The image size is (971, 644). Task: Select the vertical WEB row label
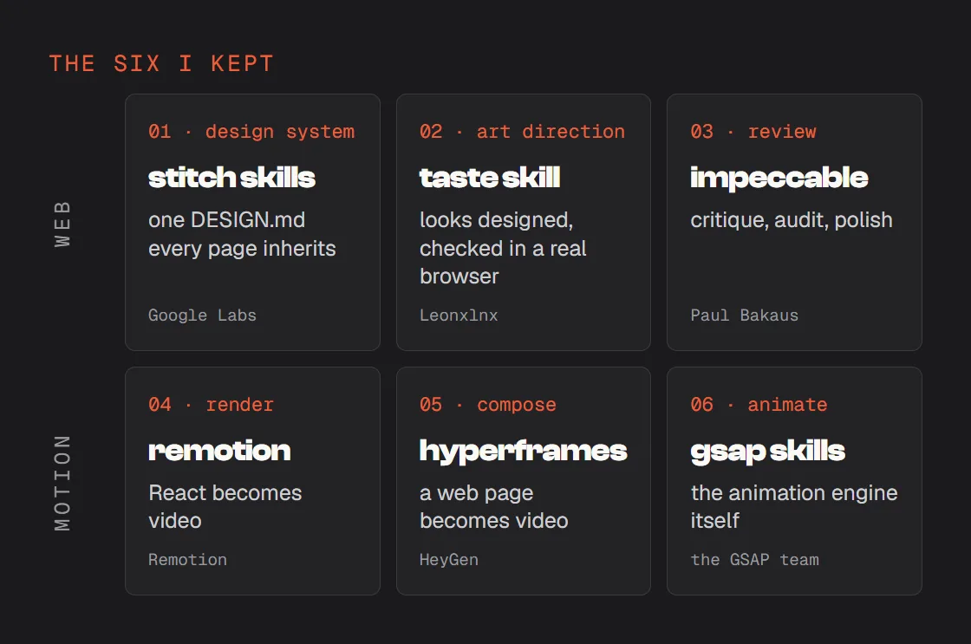(x=62, y=224)
